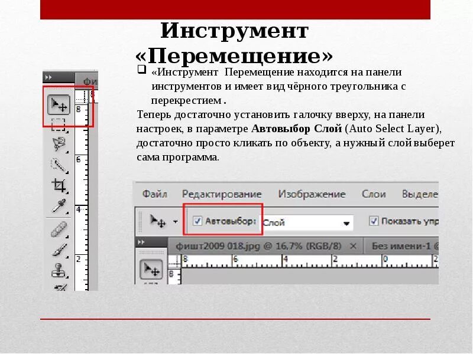
Task: Open the Редактирование menu
Action: click(x=222, y=194)
